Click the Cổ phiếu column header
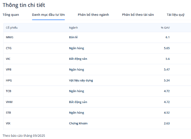 click(12, 28)
